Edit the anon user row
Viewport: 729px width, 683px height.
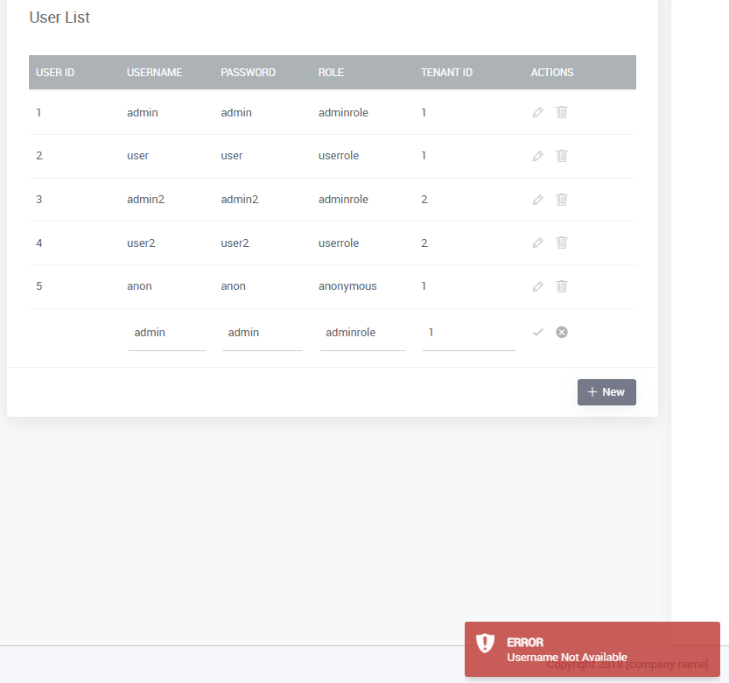click(537, 285)
